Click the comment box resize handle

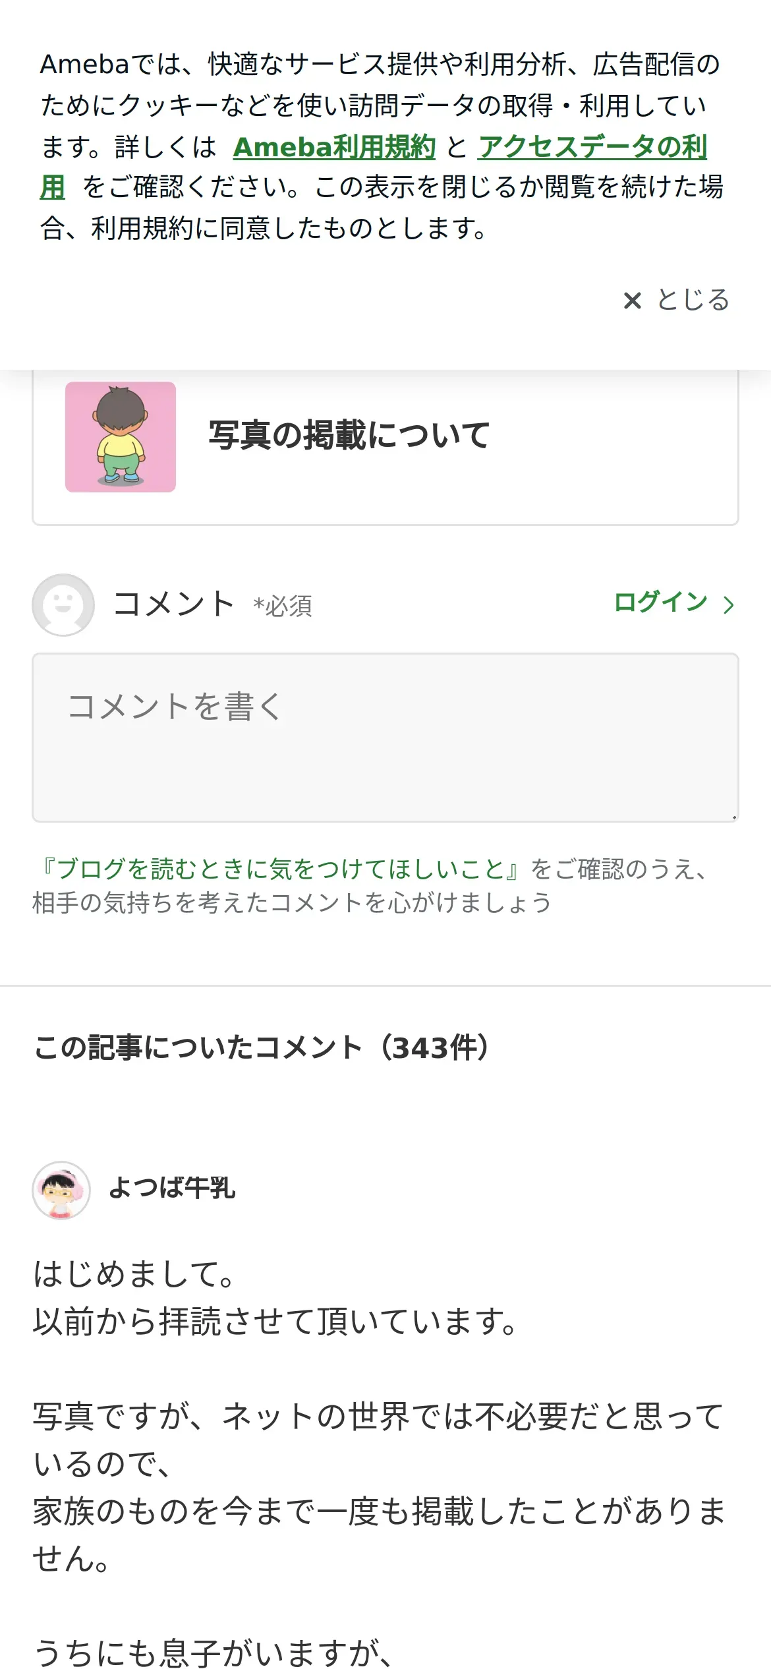[x=733, y=817]
